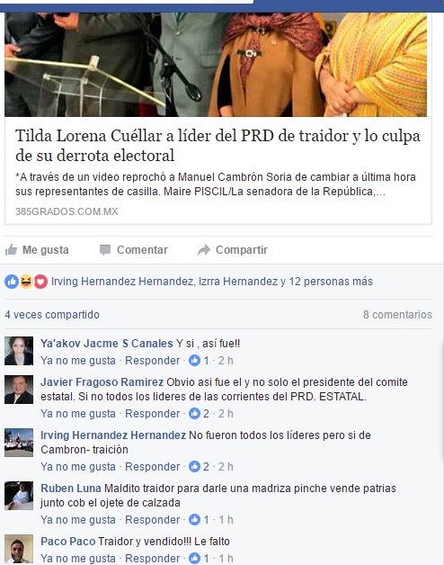This screenshot has height=565, width=444.
Task: Open Irving Hernandez Hernandez in reactions line
Action: click(122, 282)
